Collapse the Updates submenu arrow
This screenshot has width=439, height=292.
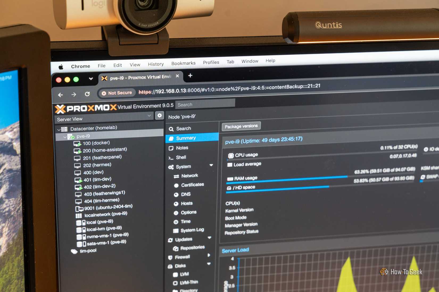(209, 238)
